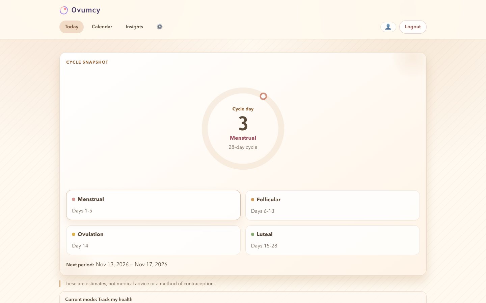Viewport: 486px width, 303px height.
Task: Click the 'Nov 13, 2026 – Nov 17, 2026' dates
Action: click(x=132, y=265)
